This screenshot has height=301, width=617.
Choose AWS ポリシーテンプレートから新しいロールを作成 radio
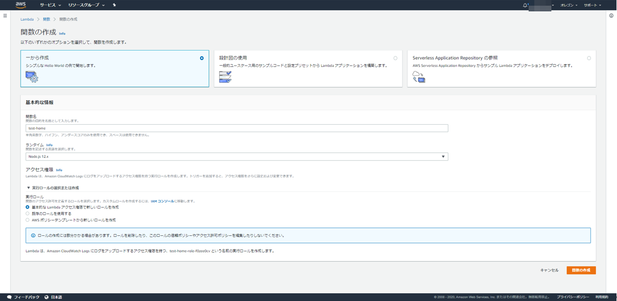click(27, 220)
